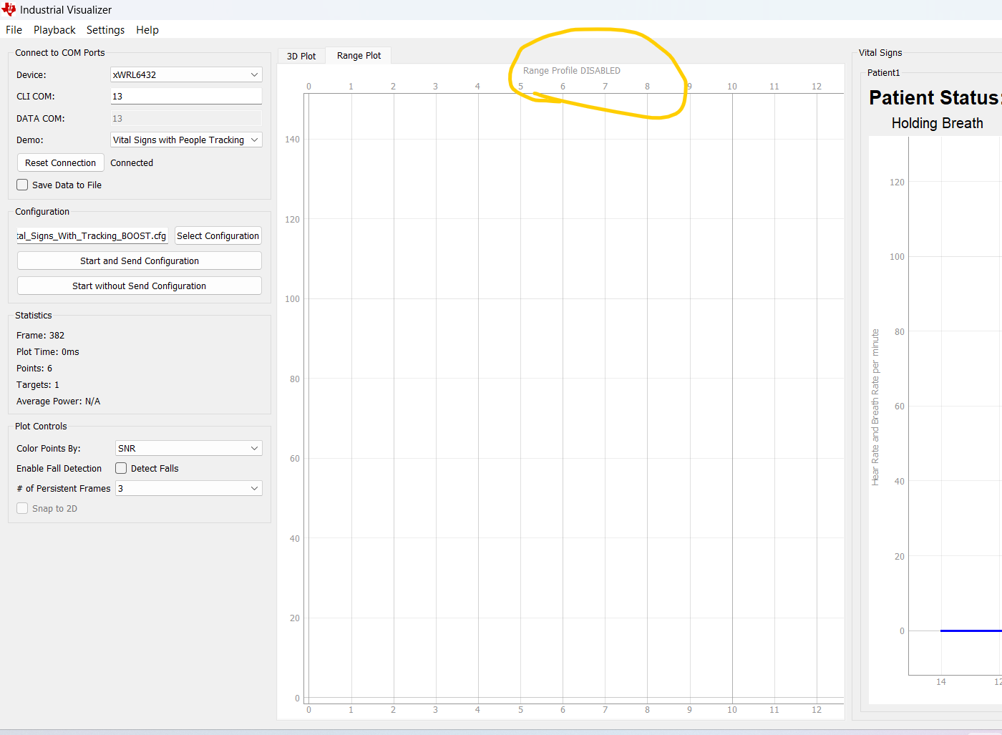Open the Help menu
Image resolution: width=1002 pixels, height=735 pixels.
(147, 30)
